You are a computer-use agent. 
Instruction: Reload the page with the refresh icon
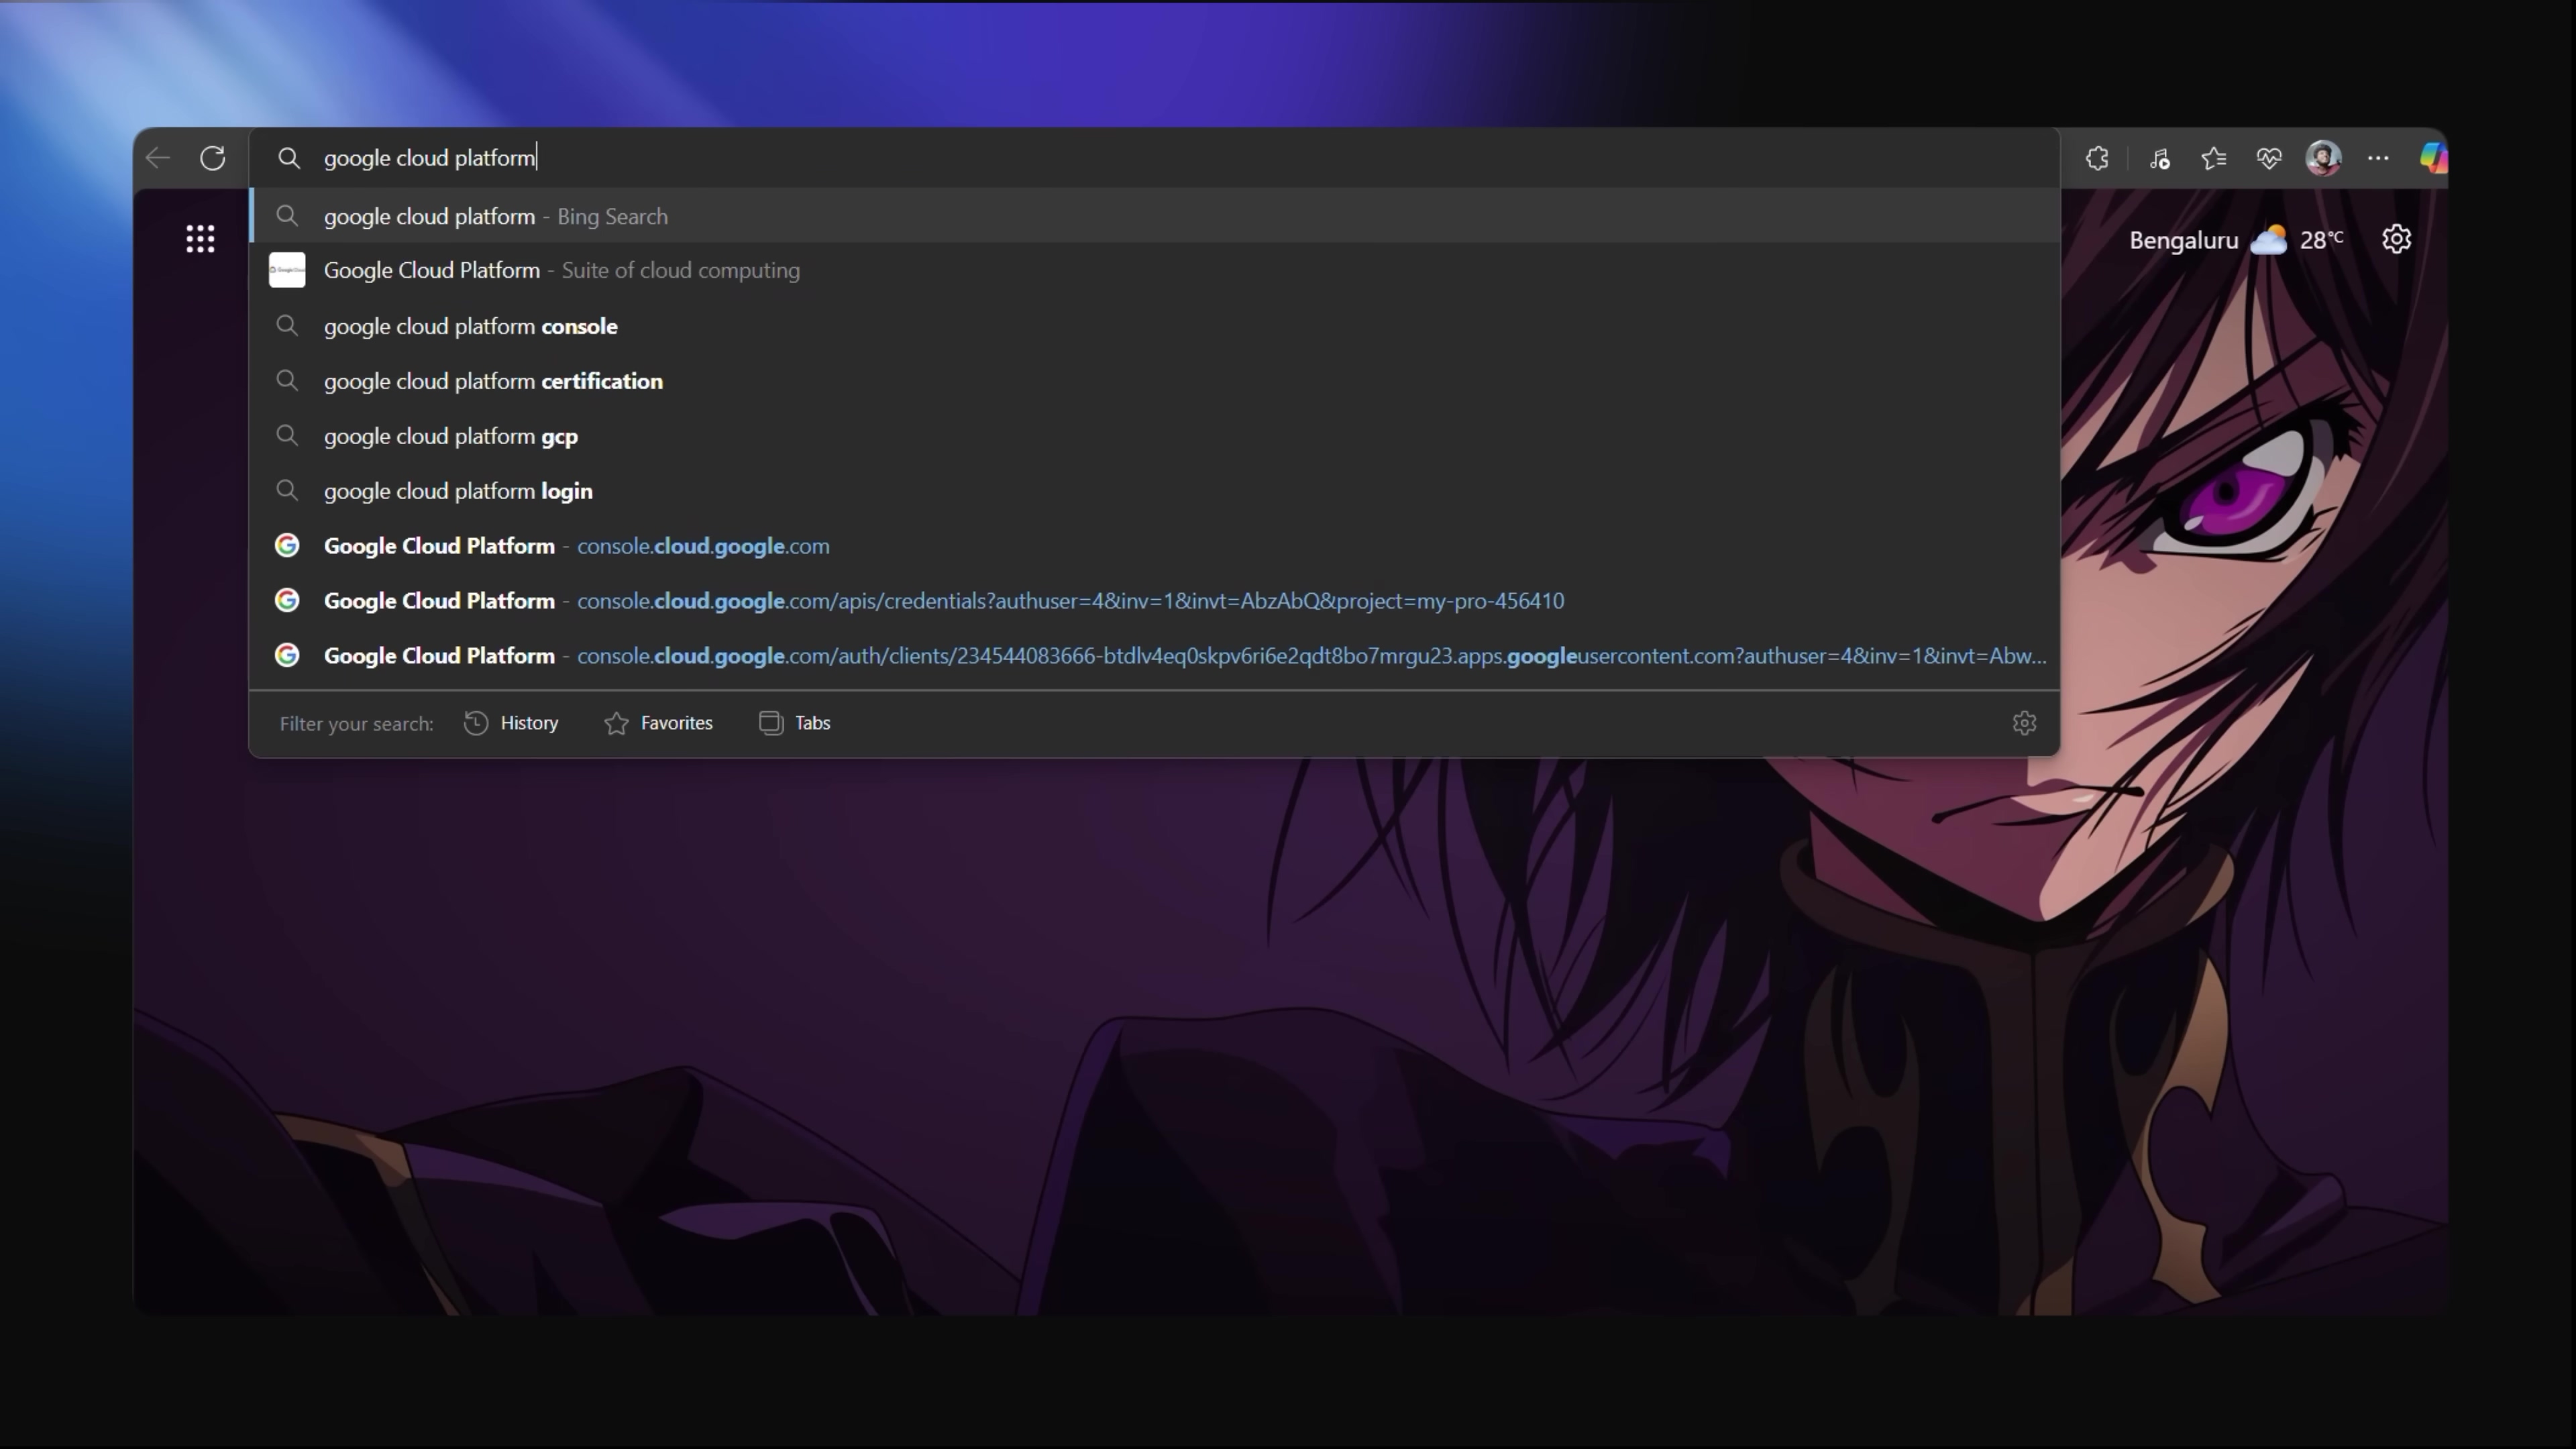pyautogui.click(x=212, y=158)
